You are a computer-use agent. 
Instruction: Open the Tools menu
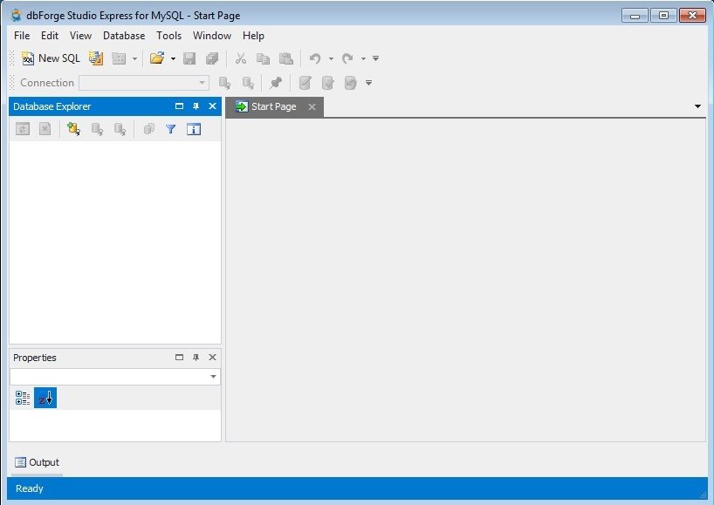pyautogui.click(x=169, y=36)
